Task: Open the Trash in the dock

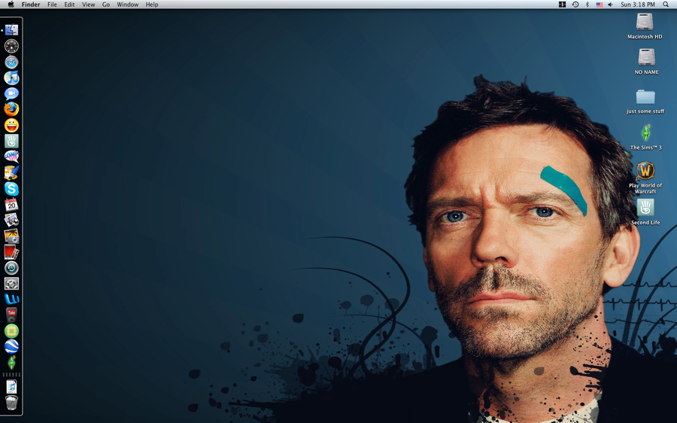Action: pos(11,402)
